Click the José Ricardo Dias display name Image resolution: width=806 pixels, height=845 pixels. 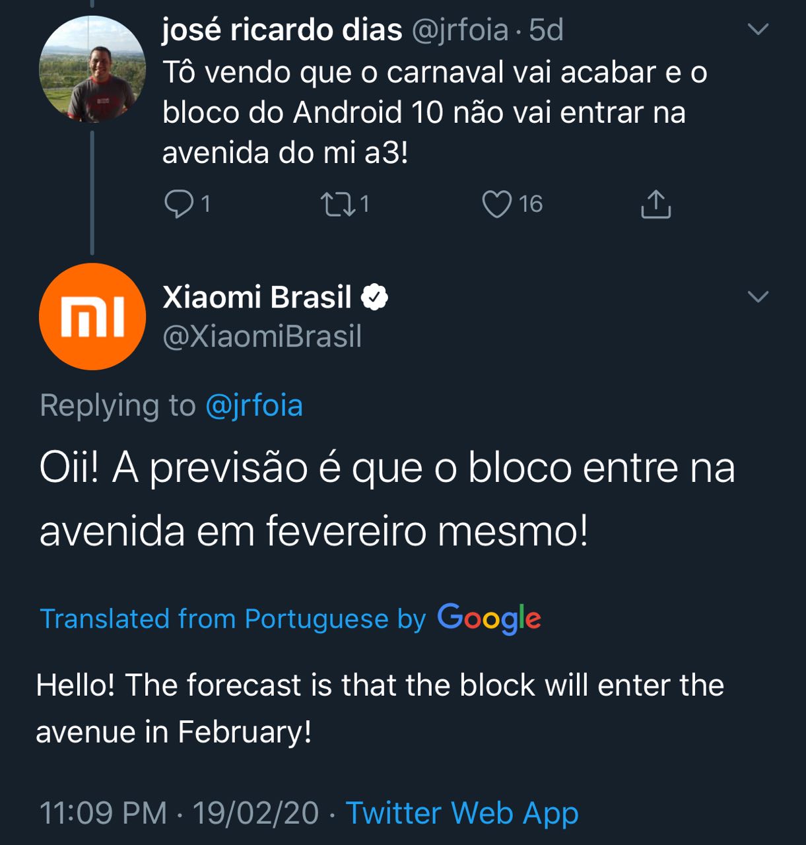pyautogui.click(x=282, y=30)
